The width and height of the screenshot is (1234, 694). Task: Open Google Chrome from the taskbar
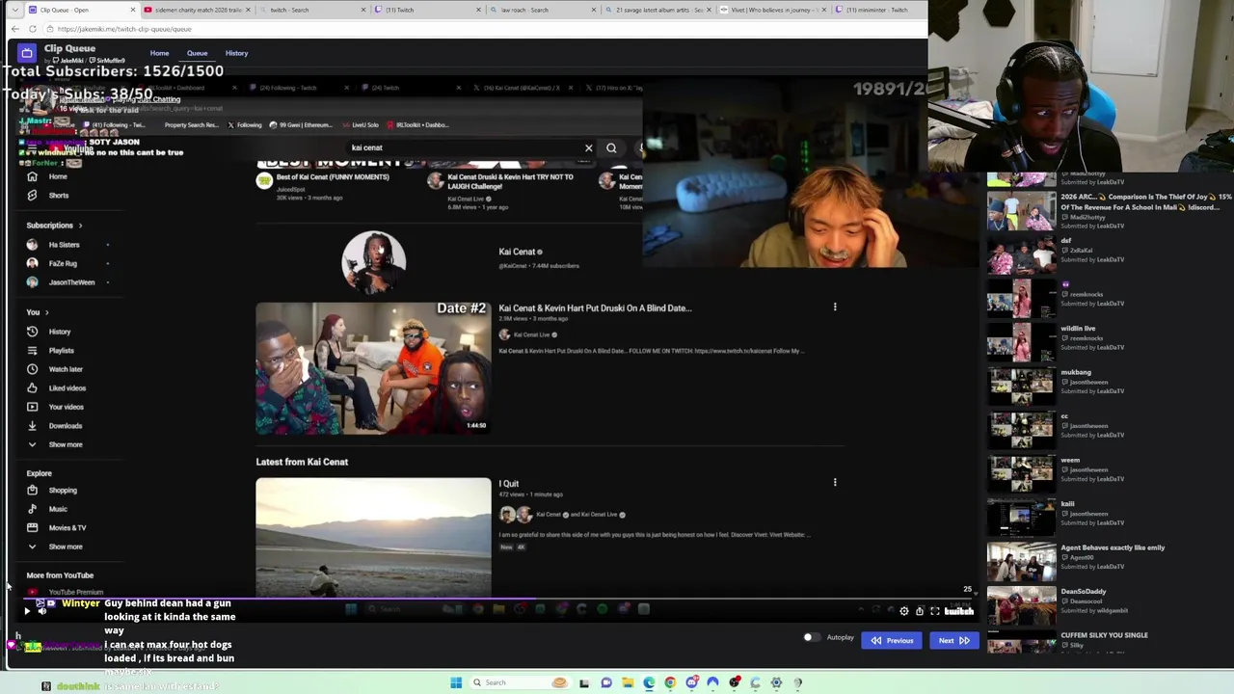[670, 682]
